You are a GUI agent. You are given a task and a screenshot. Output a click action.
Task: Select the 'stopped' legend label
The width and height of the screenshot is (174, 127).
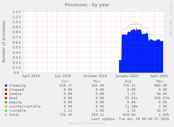click(x=16, y=90)
